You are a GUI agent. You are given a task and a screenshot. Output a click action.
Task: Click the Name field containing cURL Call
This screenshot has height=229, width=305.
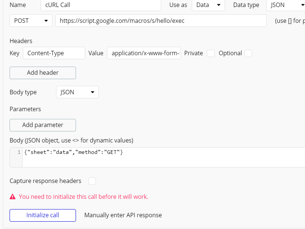pos(101,5)
